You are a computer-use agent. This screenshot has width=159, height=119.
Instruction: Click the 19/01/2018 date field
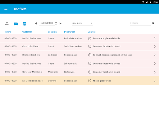coord(46,23)
